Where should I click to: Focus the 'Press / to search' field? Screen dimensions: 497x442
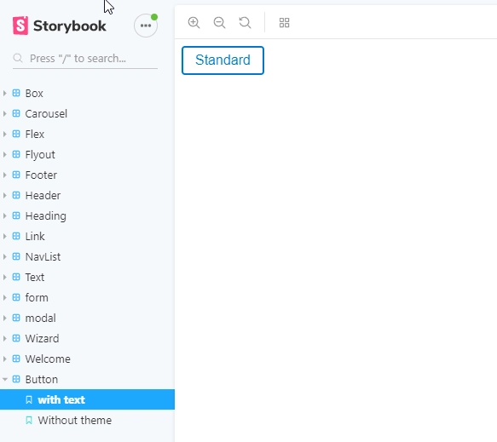click(x=85, y=58)
